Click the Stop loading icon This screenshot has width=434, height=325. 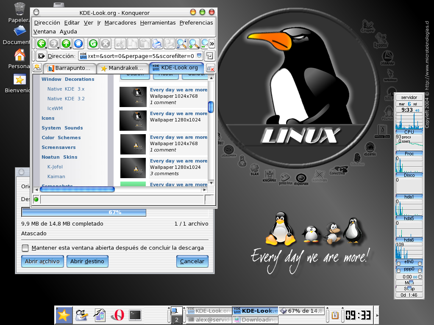click(x=106, y=44)
